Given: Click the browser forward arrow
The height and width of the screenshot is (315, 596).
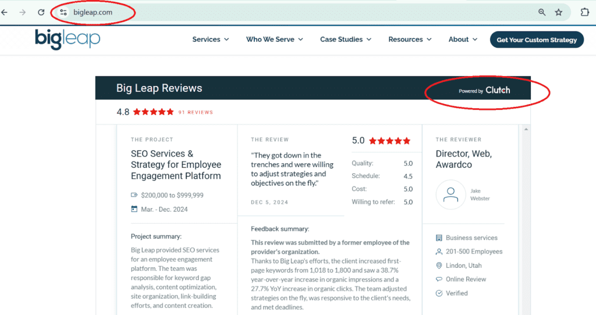Looking at the screenshot, I should pyautogui.click(x=23, y=13).
